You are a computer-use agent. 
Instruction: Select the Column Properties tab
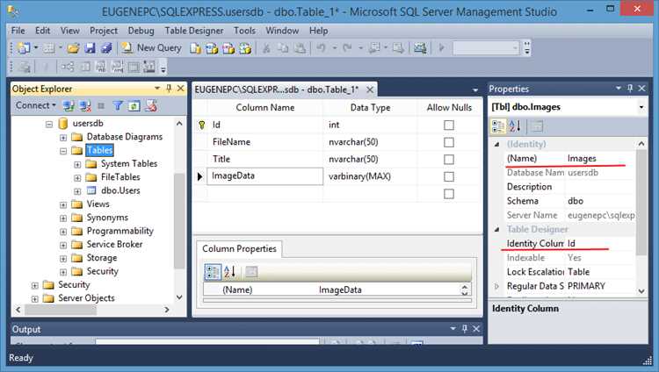tap(239, 248)
